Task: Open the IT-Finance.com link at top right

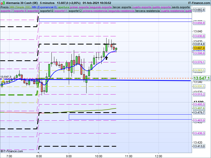Action: [199, 3]
